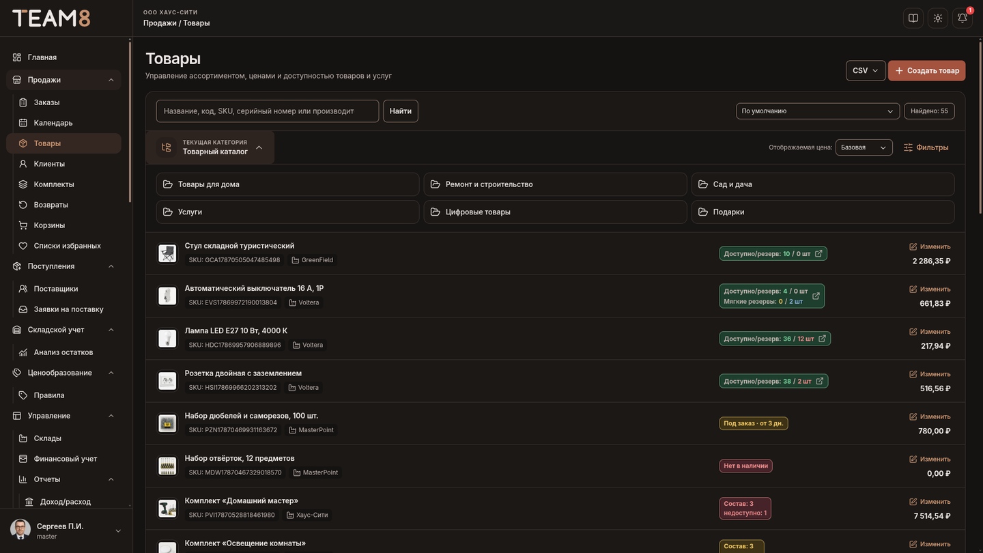Toggle the light/dark theme sun icon
Viewport: 983px width, 553px height.
tap(938, 18)
